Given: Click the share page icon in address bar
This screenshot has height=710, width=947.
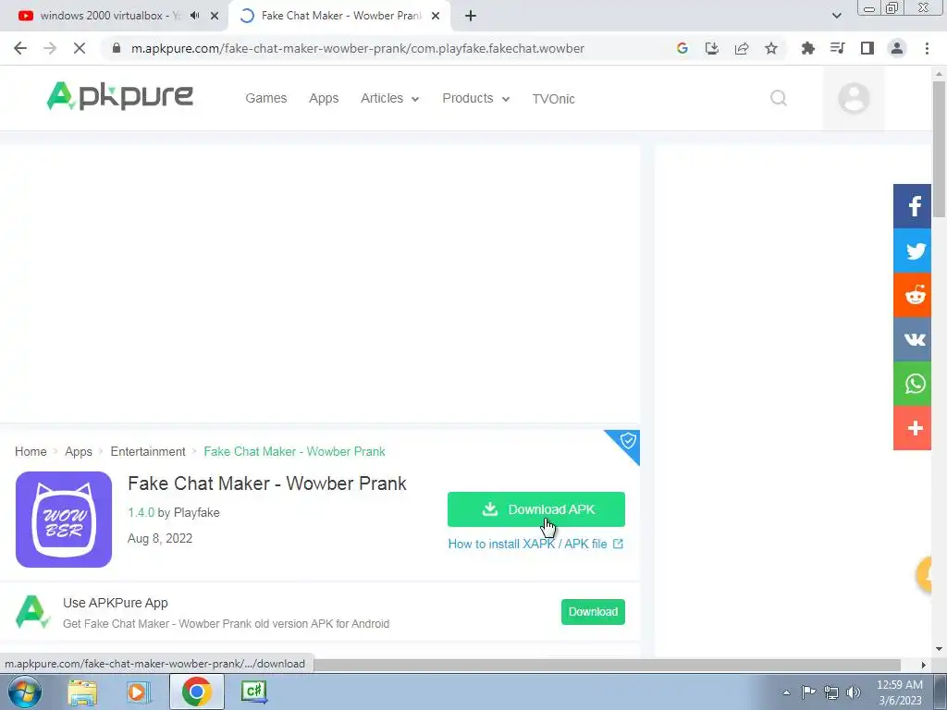Looking at the screenshot, I should tap(742, 48).
